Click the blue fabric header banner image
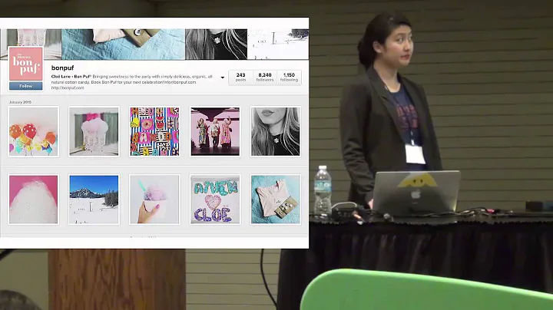Screen dimensions: 553x310 123,44
